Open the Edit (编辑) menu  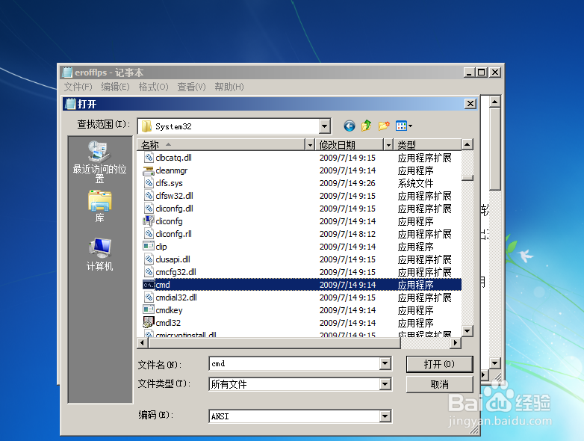pos(115,87)
